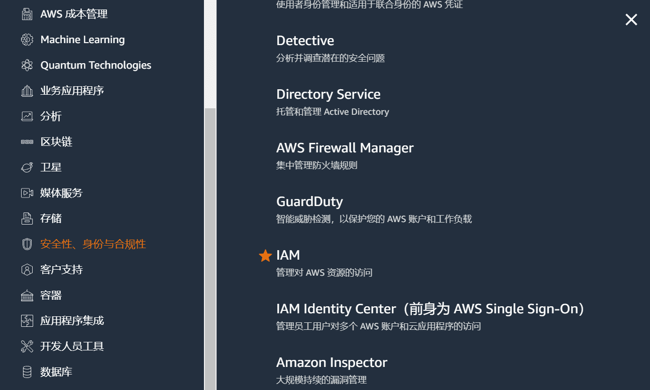Open the 安全性、身份与合规性 category
This screenshot has width=650, height=390.
pos(92,244)
